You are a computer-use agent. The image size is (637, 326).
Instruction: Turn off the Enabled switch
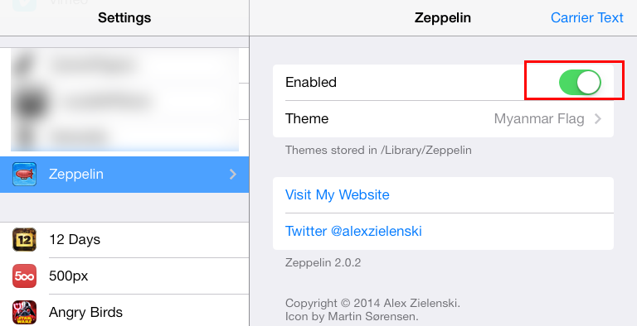[580, 82]
